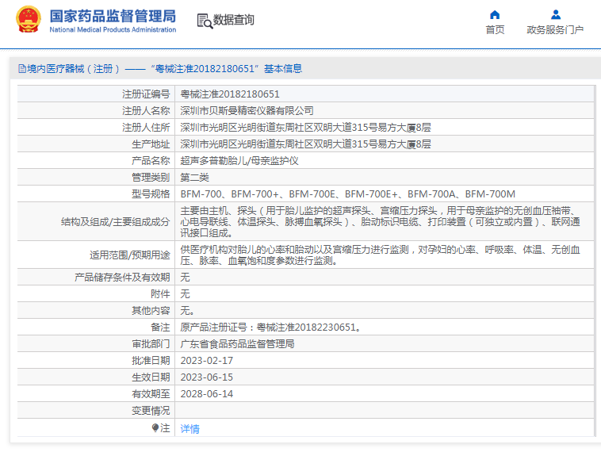The image size is (601, 452).
Task: Click the 变更情况 label
Action: click(151, 411)
